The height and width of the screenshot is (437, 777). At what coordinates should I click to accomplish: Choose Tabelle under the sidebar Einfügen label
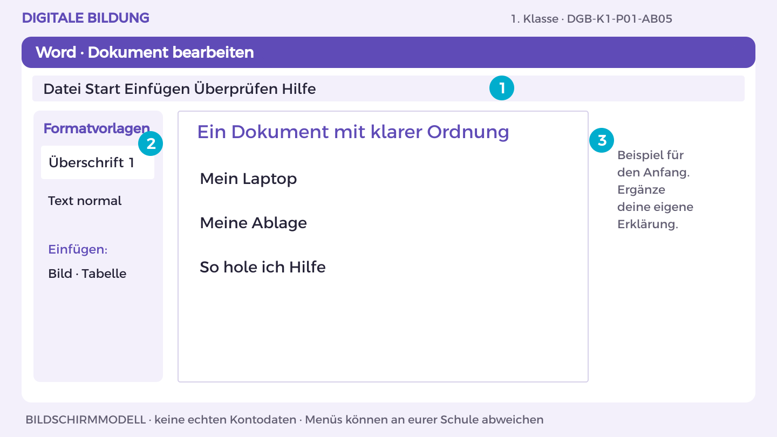pos(104,274)
